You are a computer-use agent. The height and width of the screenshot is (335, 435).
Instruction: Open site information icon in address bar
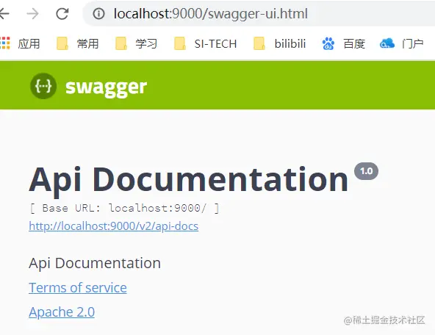pos(98,13)
